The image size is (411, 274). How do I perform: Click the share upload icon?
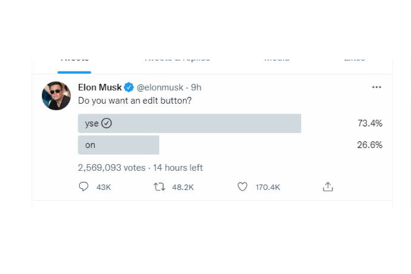pyautogui.click(x=328, y=186)
